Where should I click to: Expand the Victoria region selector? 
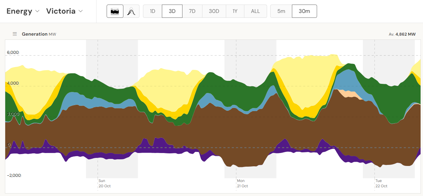click(65, 11)
